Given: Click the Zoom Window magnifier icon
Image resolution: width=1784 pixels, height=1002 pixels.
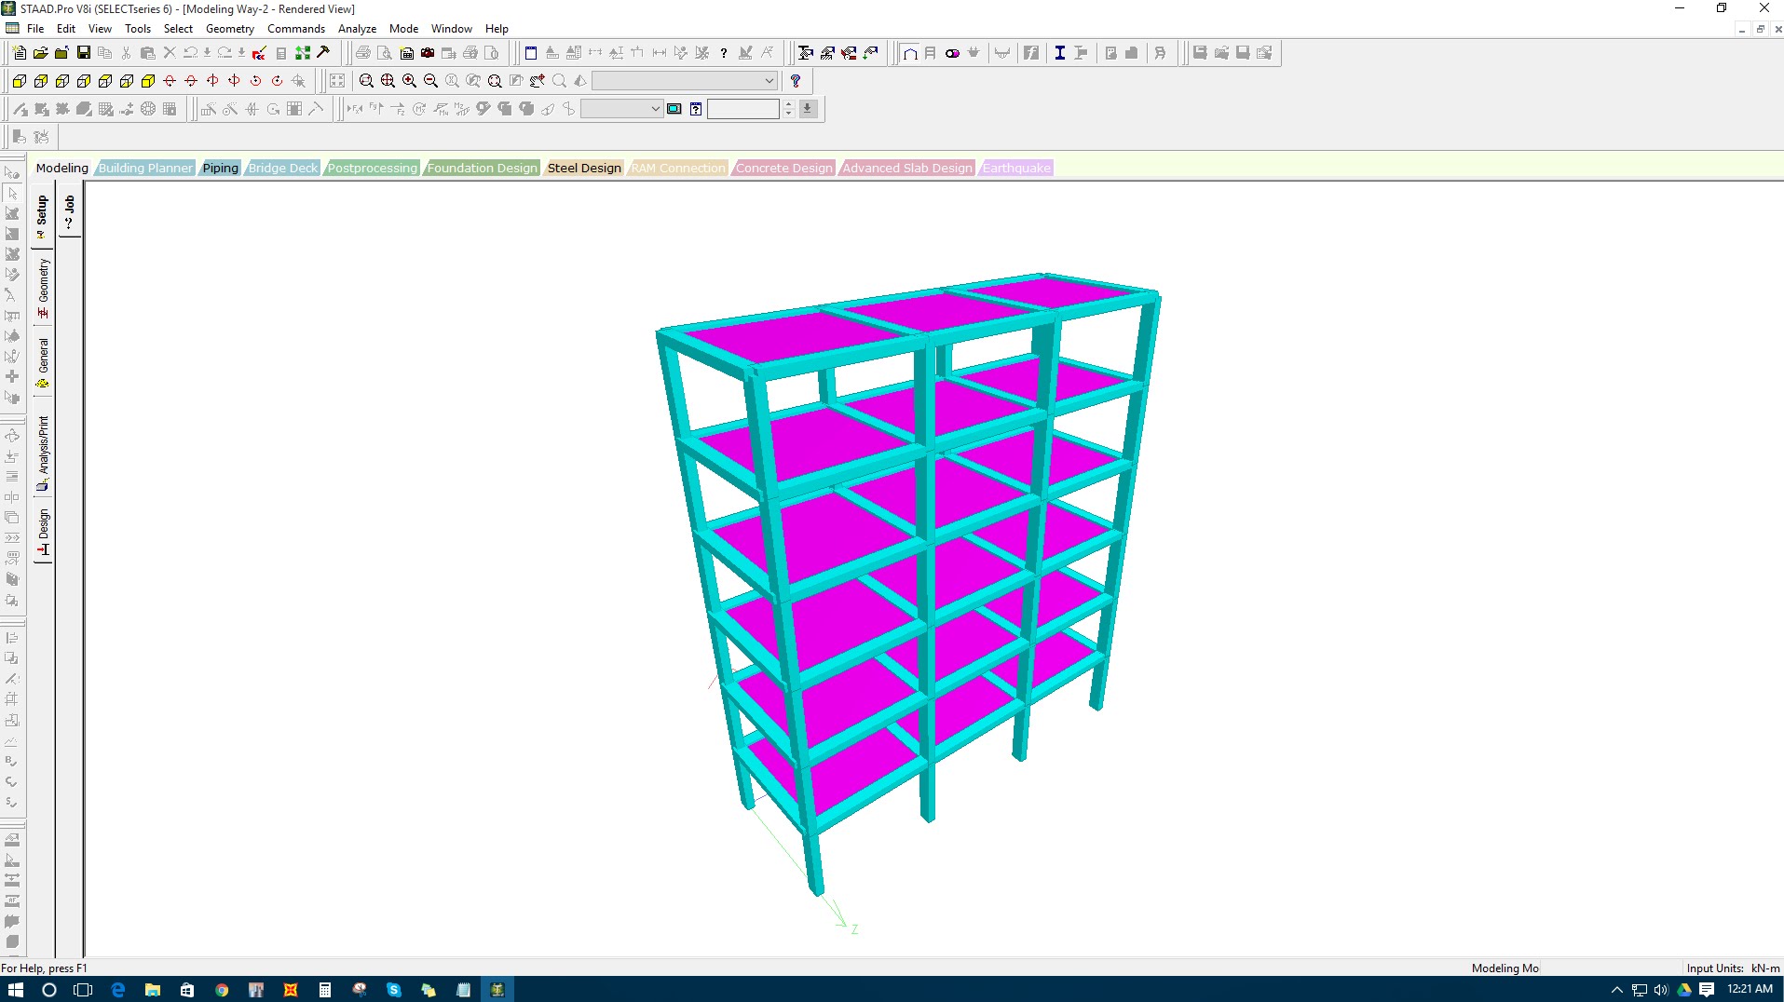Looking at the screenshot, I should point(366,81).
